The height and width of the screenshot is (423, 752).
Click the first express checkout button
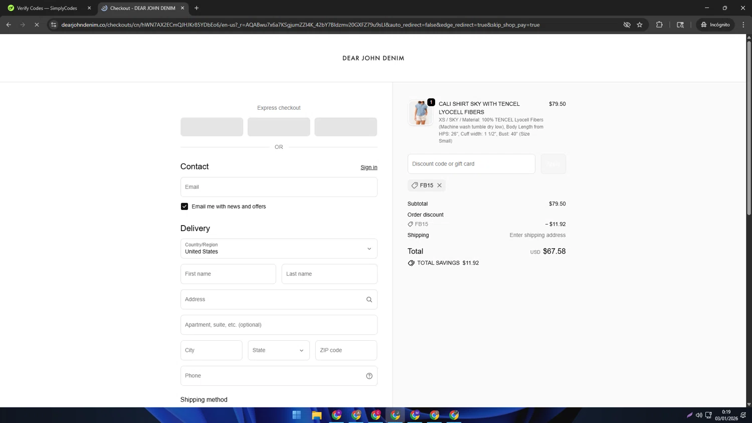tap(212, 127)
